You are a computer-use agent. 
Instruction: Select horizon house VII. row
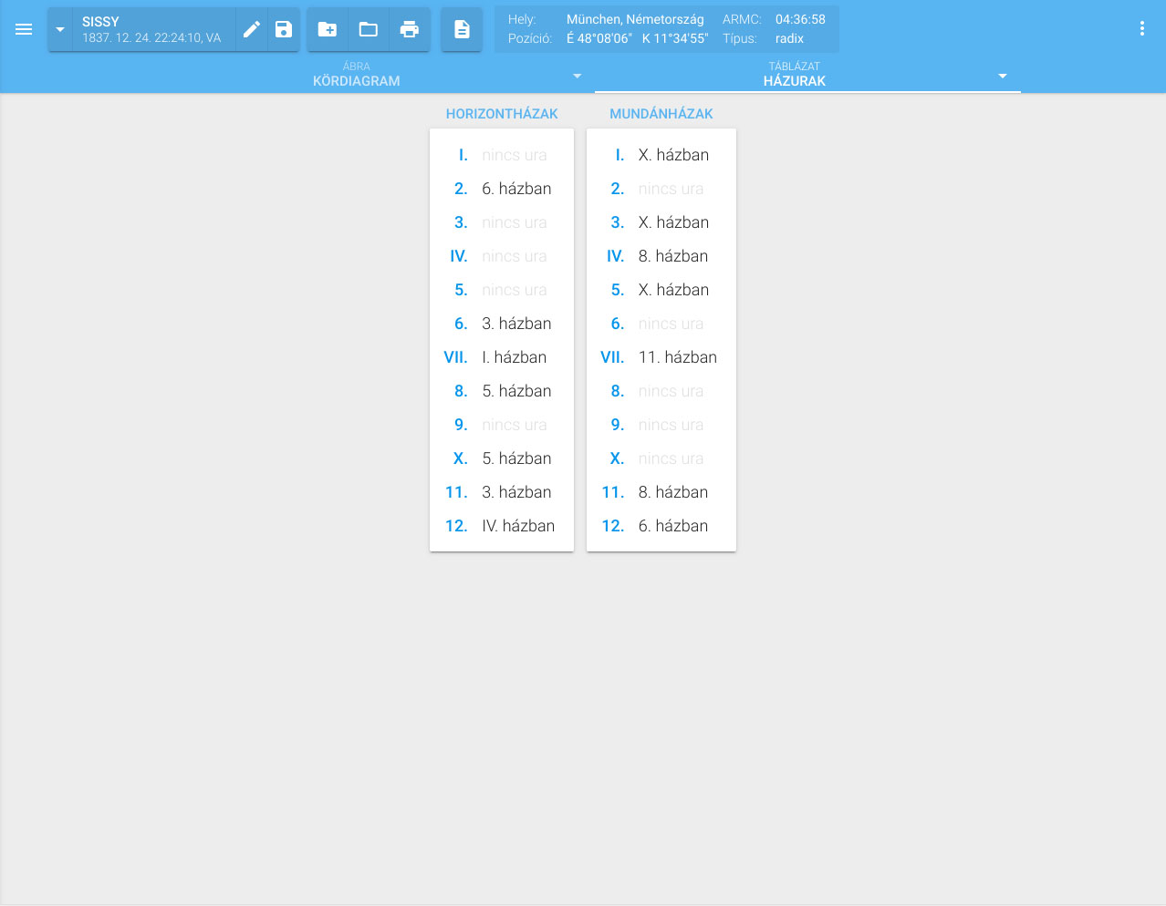pos(501,357)
